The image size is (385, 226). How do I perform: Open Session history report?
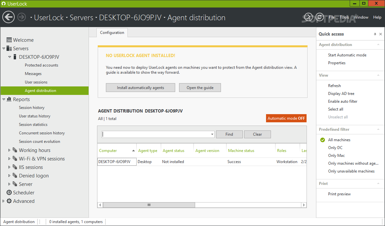(x=32, y=108)
